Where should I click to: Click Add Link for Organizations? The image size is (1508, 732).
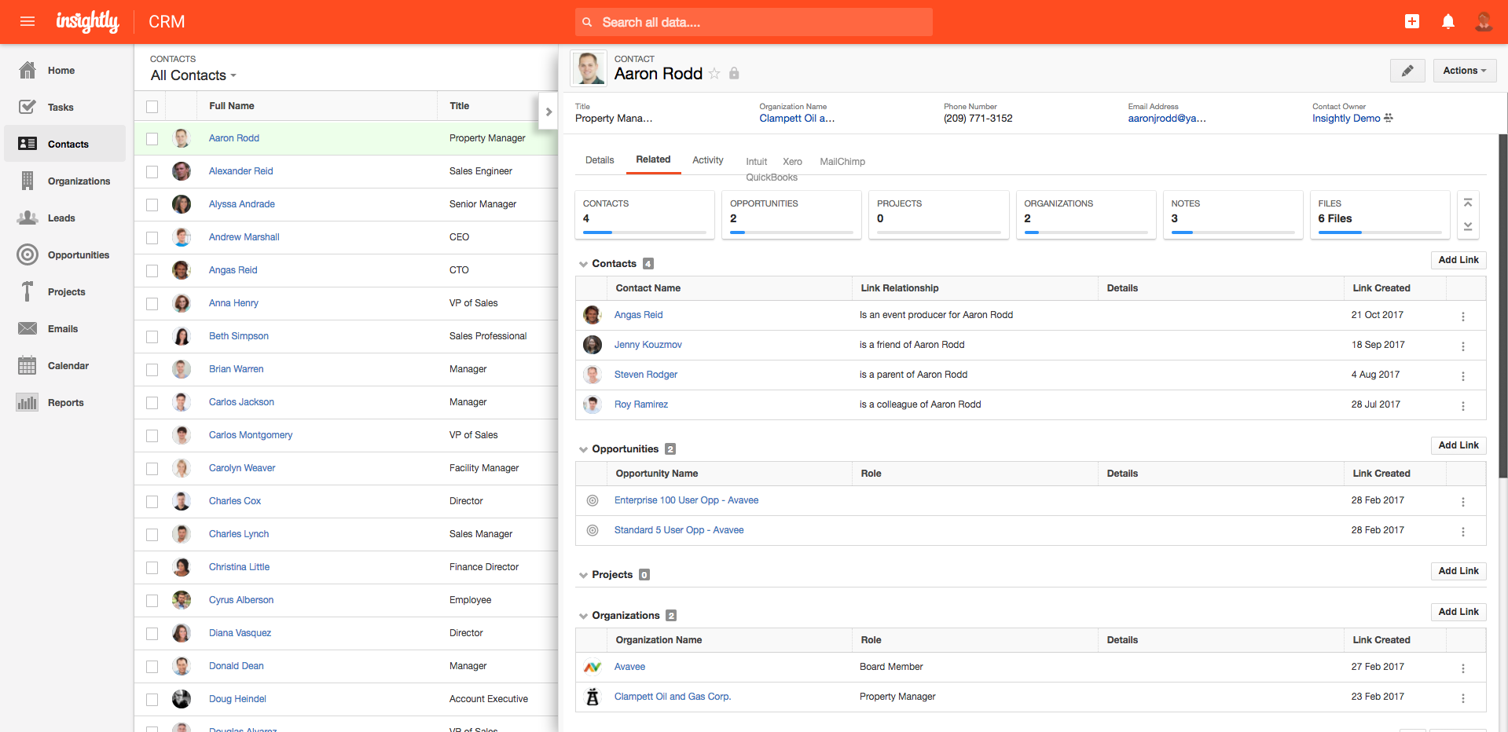(1458, 612)
